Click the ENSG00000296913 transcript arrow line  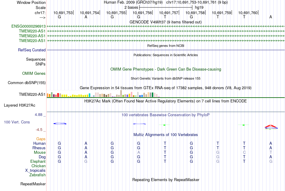(x=166, y=26)
